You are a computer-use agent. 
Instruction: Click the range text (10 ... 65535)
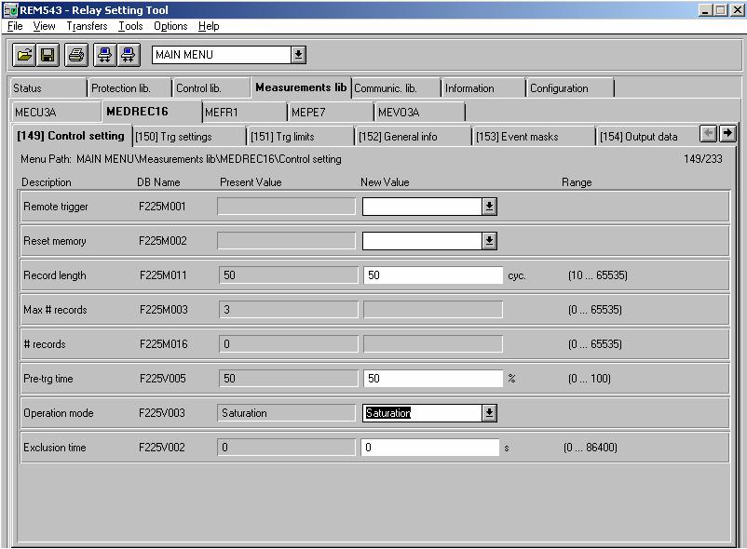click(x=597, y=275)
